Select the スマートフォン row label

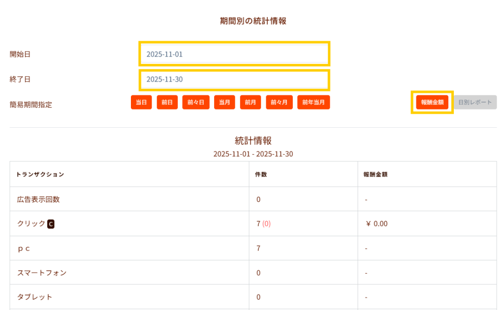(42, 273)
